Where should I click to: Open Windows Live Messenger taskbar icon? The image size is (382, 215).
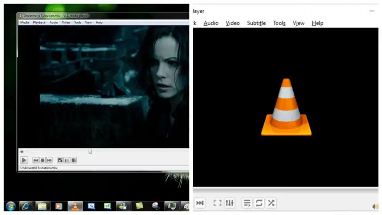[123, 206]
